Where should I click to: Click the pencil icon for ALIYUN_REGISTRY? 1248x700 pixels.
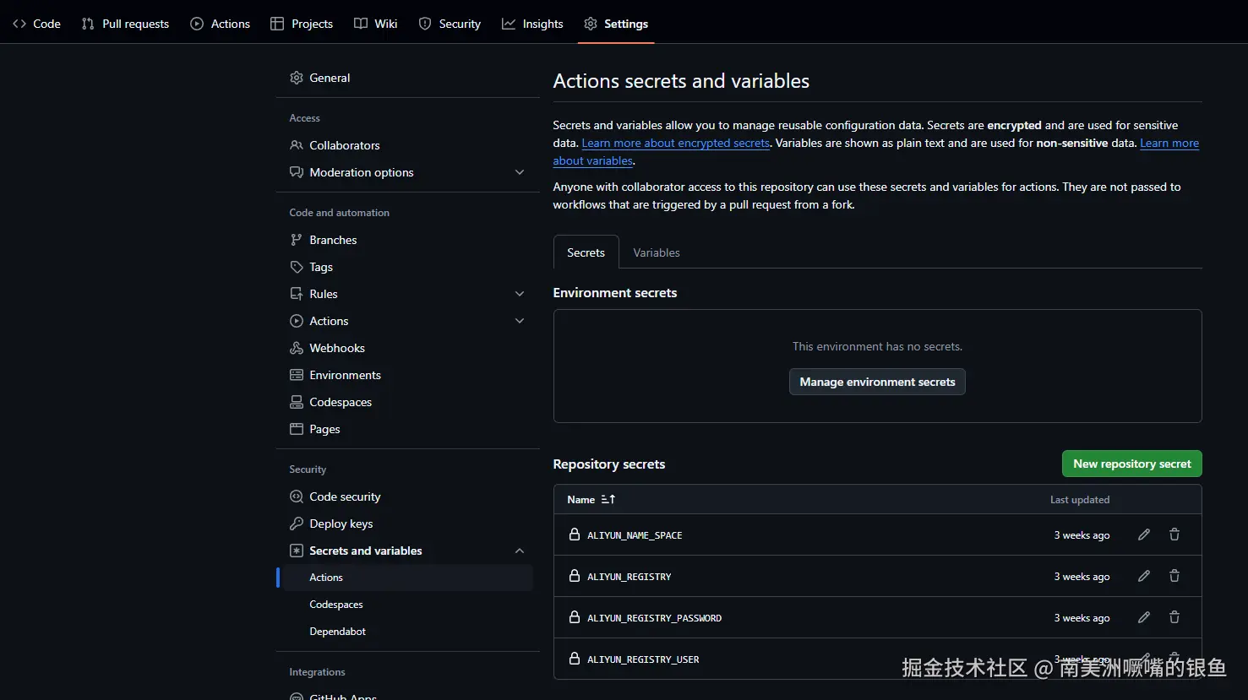click(x=1143, y=576)
